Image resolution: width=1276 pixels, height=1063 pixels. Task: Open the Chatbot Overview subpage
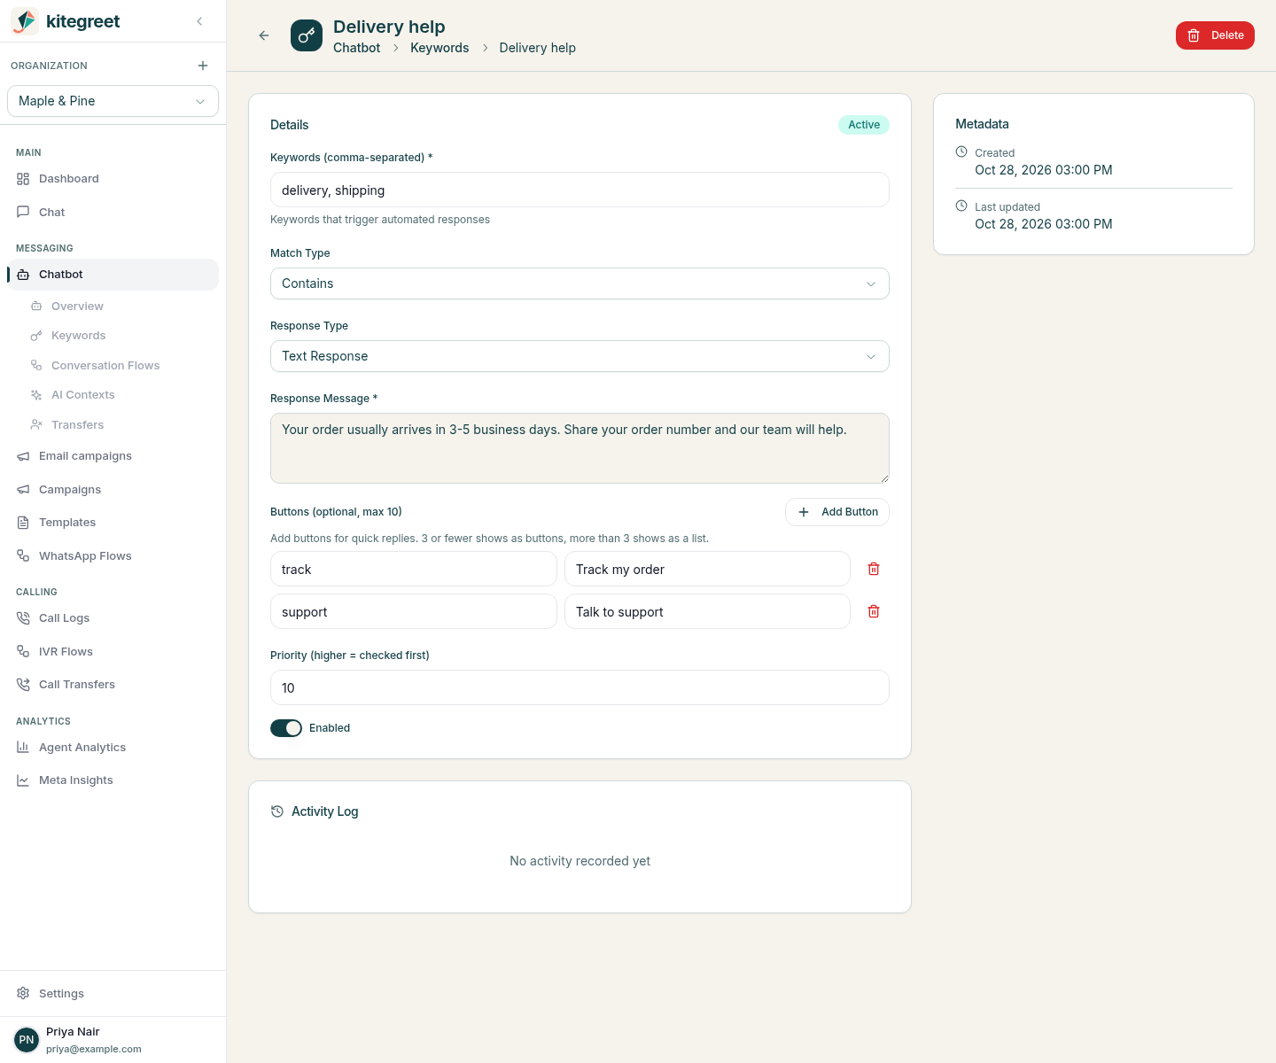pyautogui.click(x=119, y=306)
